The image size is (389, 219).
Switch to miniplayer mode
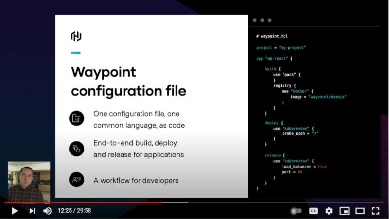pos(345,211)
